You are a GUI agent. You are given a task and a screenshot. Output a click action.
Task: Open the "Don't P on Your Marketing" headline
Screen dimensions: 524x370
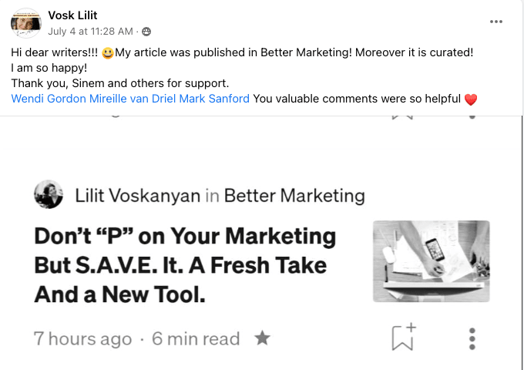(185, 264)
